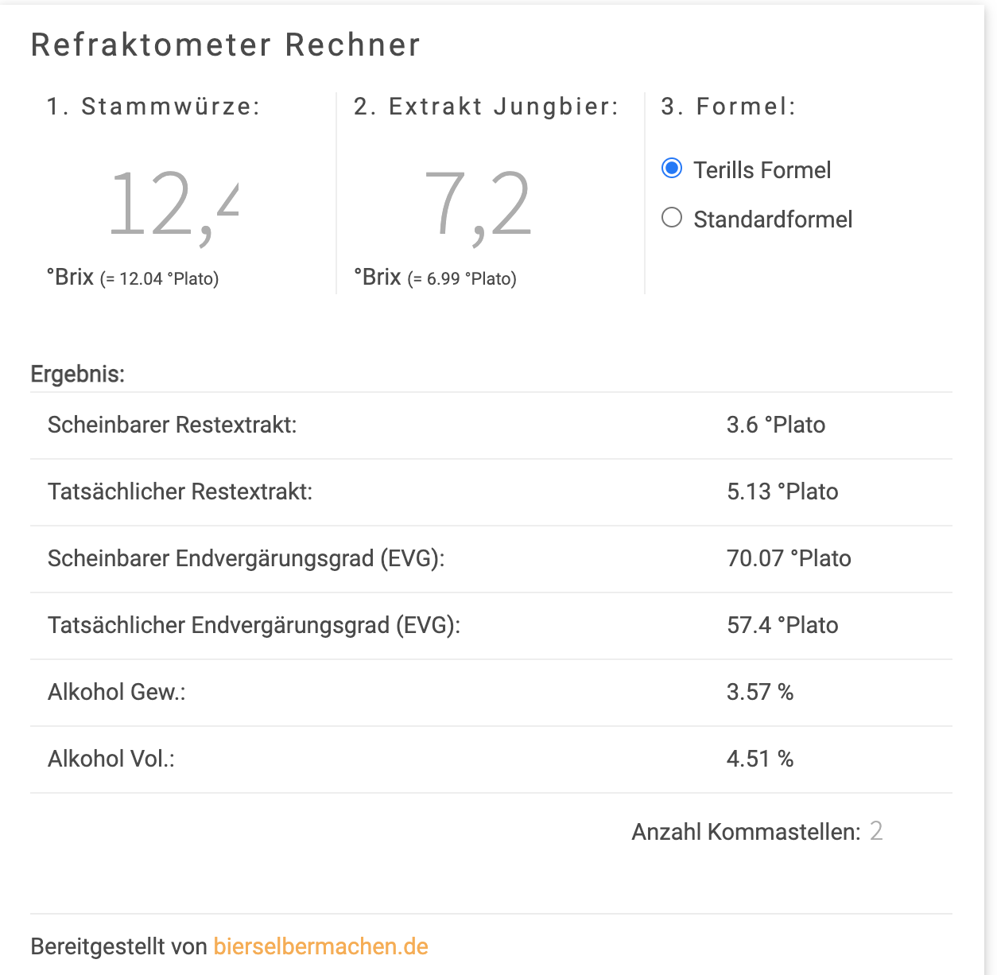Image resolution: width=997 pixels, height=975 pixels.
Task: Click the Refraktometer Rechner heading
Action: pyautogui.click(x=225, y=45)
